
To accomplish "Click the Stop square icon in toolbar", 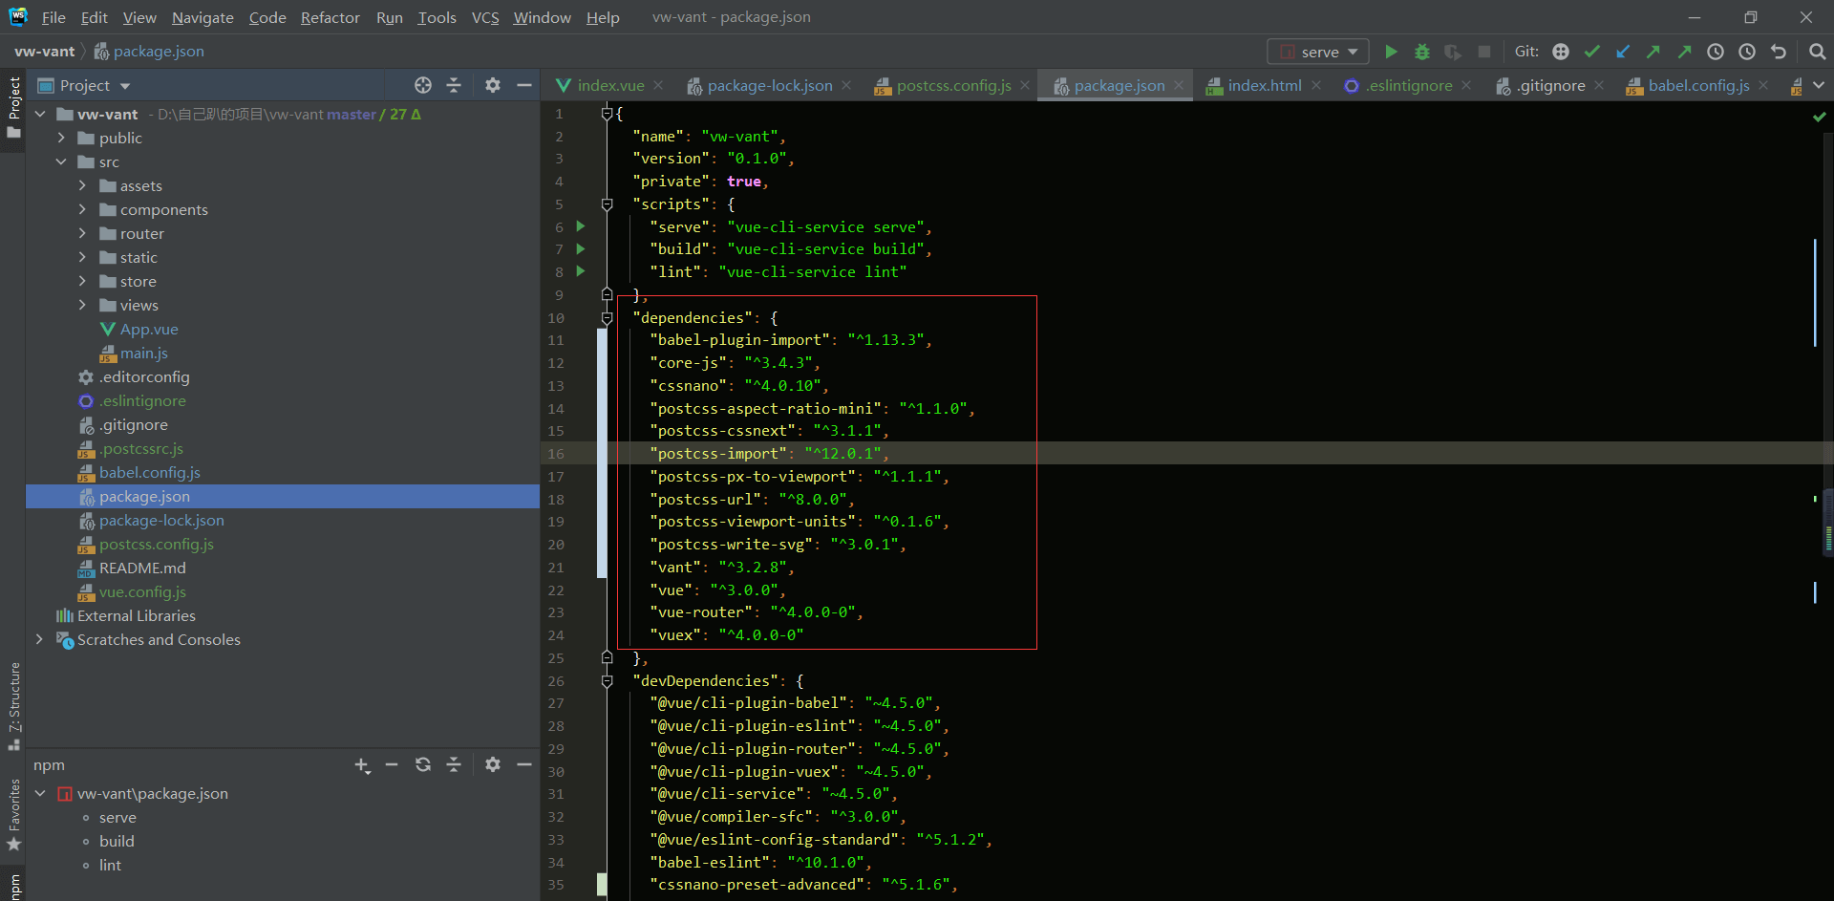I will [1483, 52].
